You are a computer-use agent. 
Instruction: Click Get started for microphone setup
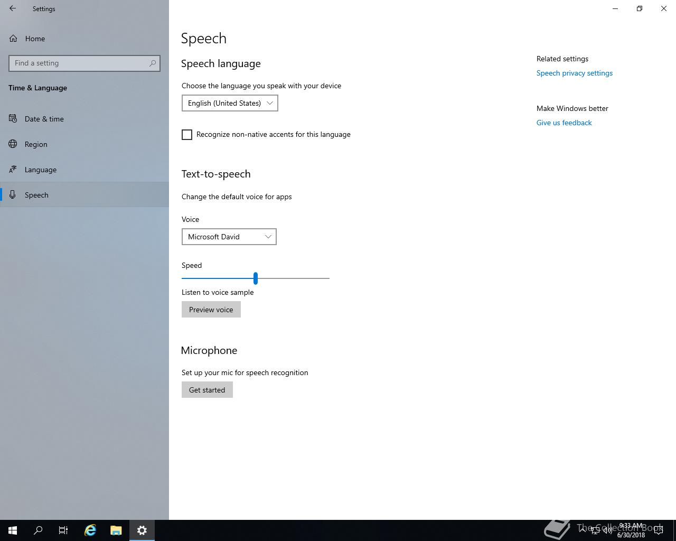[207, 390]
